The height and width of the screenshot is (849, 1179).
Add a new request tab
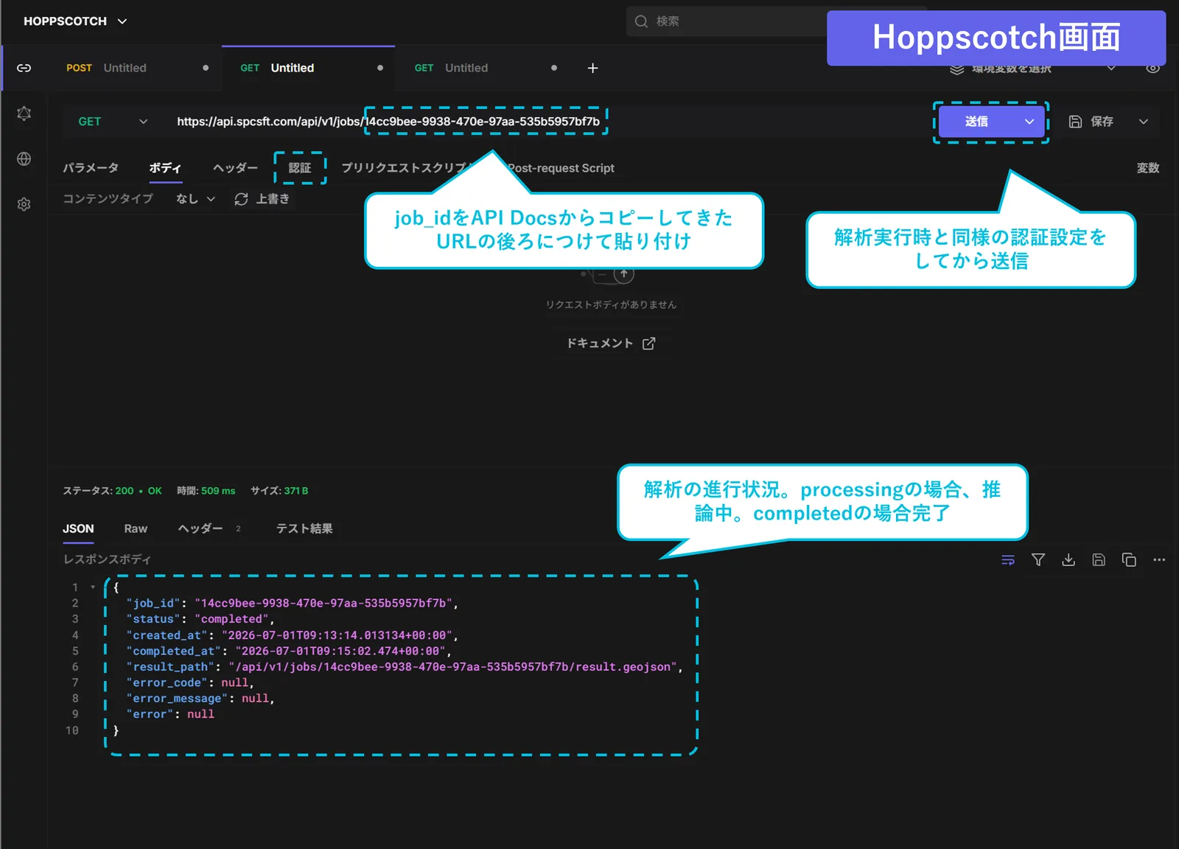pos(592,68)
